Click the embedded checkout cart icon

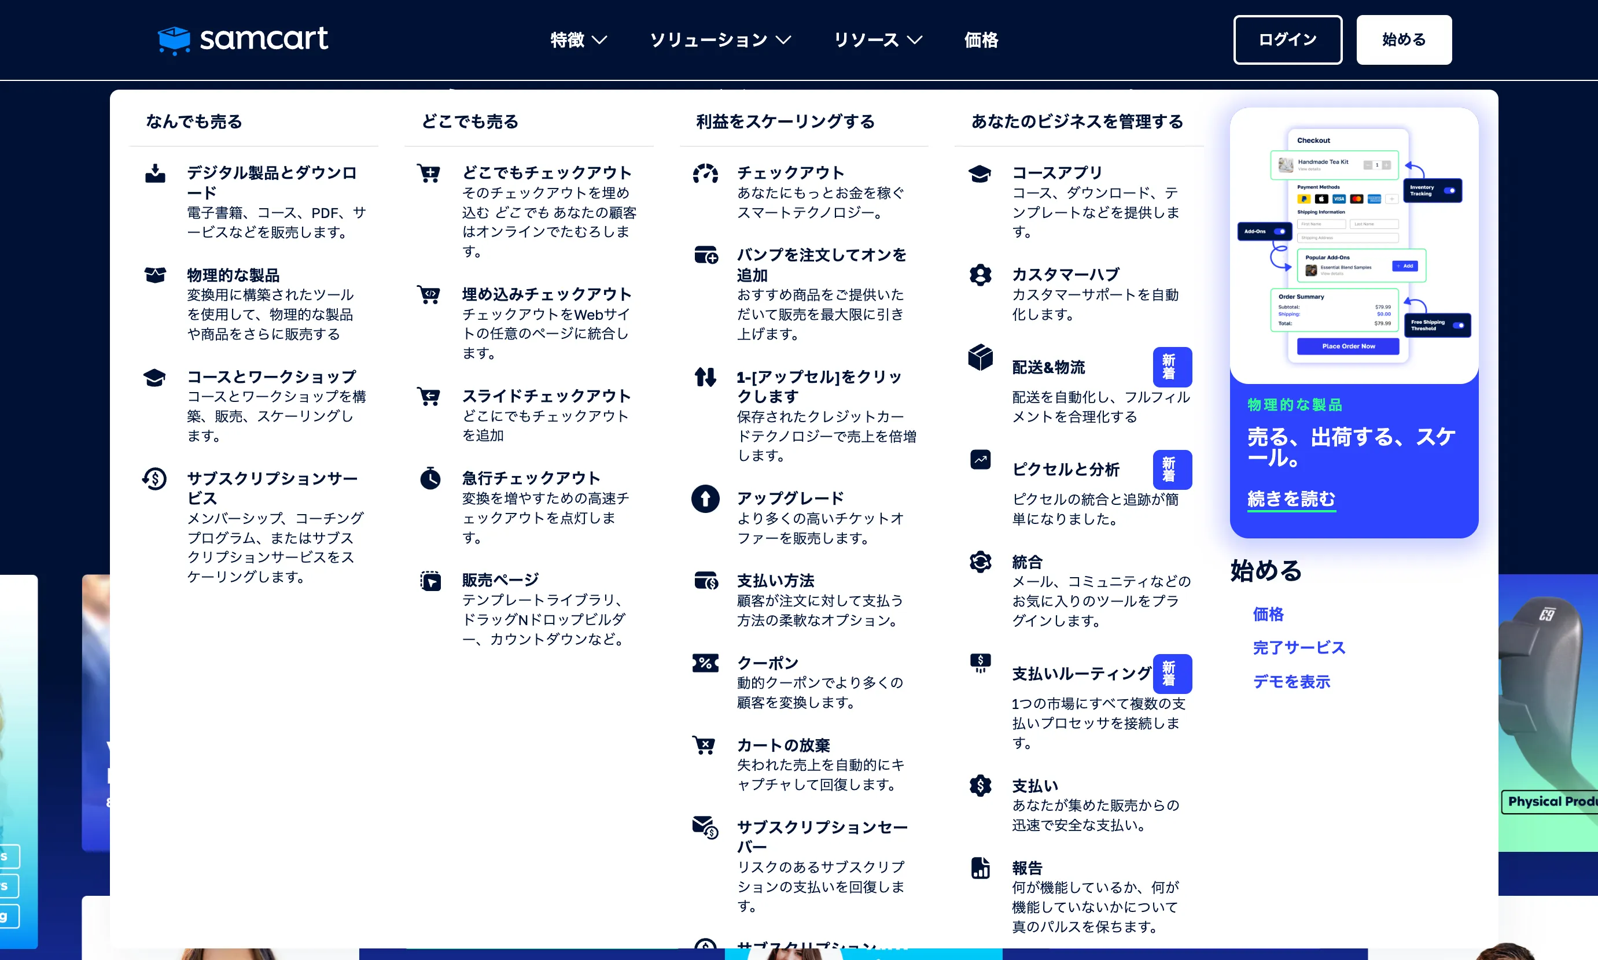click(x=430, y=294)
